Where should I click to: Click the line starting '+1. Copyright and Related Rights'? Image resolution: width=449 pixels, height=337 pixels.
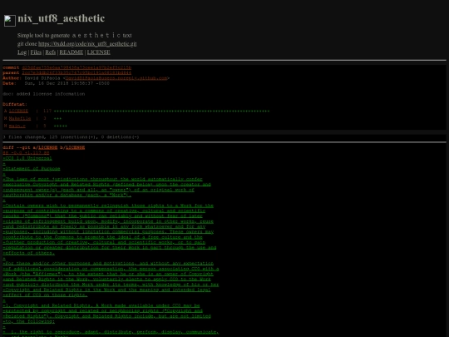[101, 305]
